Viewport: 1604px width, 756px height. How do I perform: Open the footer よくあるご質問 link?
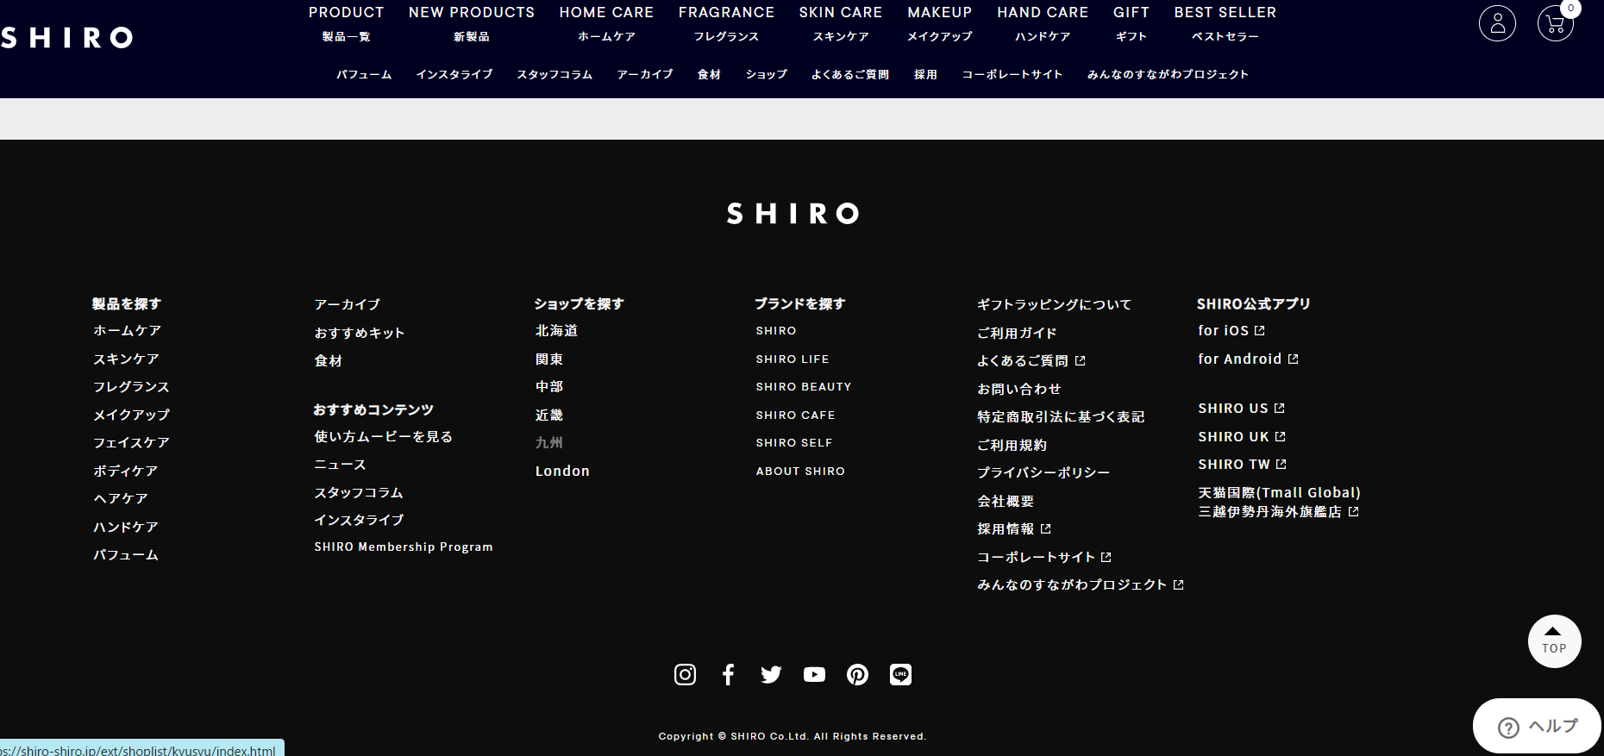1031,360
